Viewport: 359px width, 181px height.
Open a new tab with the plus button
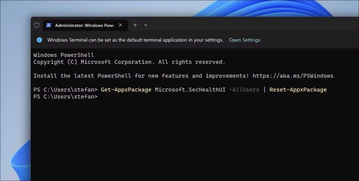click(x=135, y=25)
